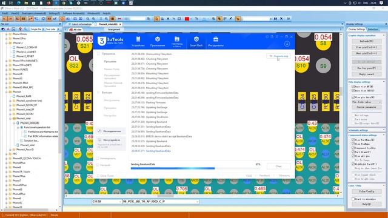Switch to Latest information tab
This screenshot has height=218, width=388.
click(x=82, y=24)
